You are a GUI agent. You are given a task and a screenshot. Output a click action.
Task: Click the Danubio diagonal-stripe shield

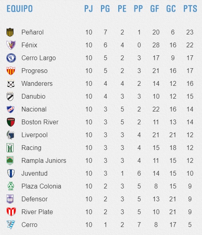point(10,96)
